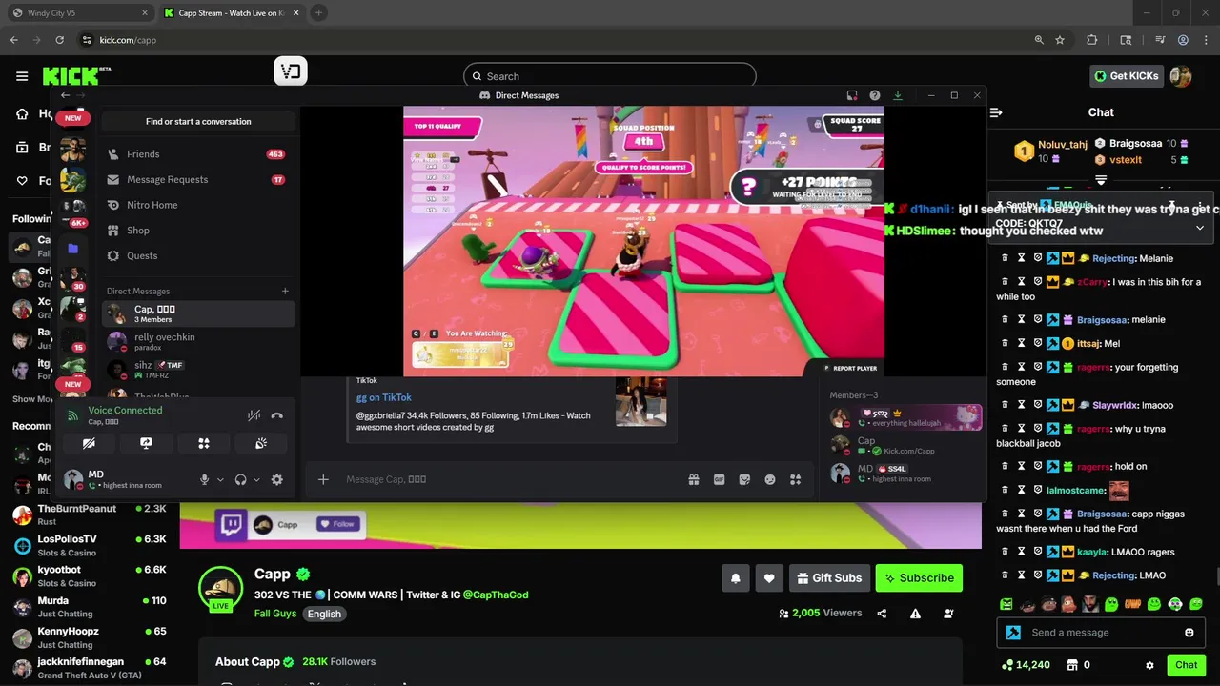Type in the Message Cap input field

click(x=510, y=479)
